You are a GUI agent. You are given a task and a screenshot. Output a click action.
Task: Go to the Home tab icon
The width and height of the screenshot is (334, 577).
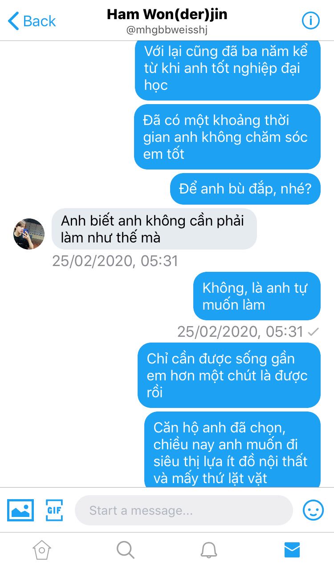coord(42,550)
